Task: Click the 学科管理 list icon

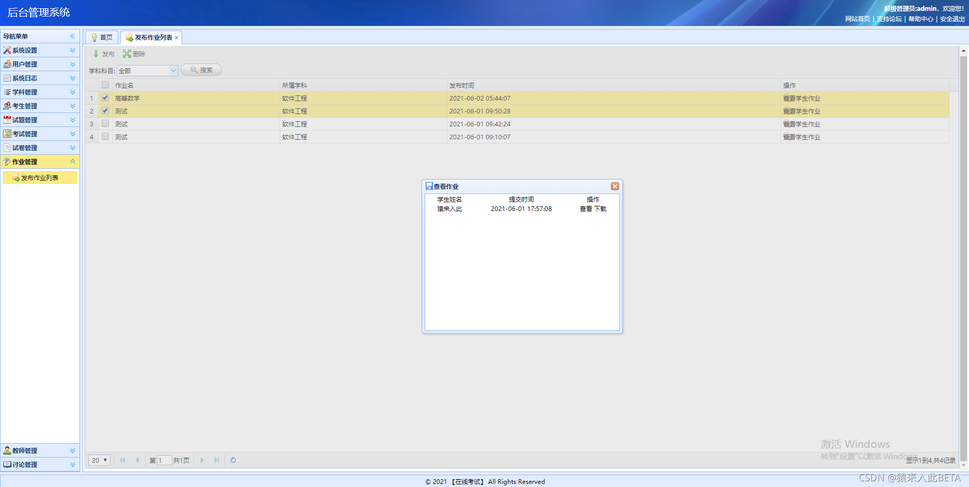Action: coord(7,92)
